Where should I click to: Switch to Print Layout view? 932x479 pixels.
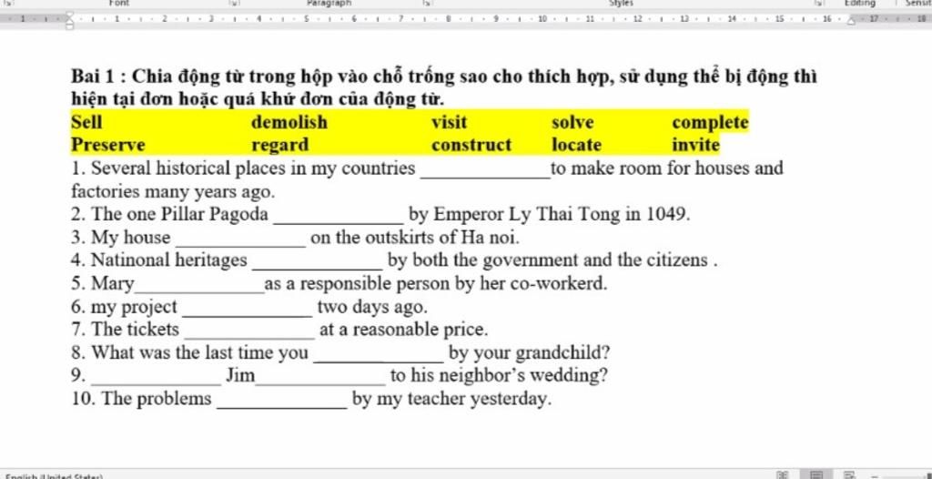coord(816,474)
